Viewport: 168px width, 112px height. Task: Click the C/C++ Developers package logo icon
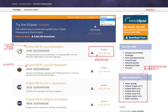pos(19,87)
